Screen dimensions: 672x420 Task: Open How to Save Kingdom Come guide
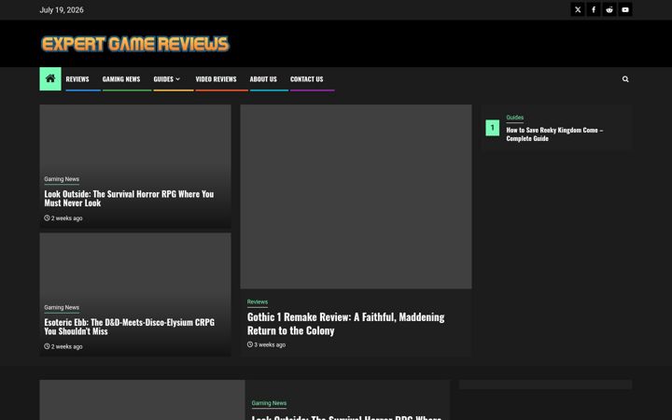pyautogui.click(x=554, y=134)
